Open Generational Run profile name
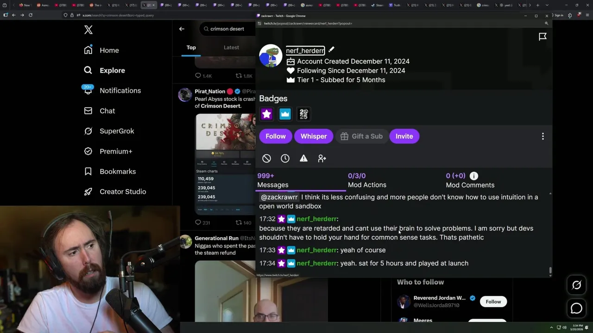 click(x=216, y=239)
